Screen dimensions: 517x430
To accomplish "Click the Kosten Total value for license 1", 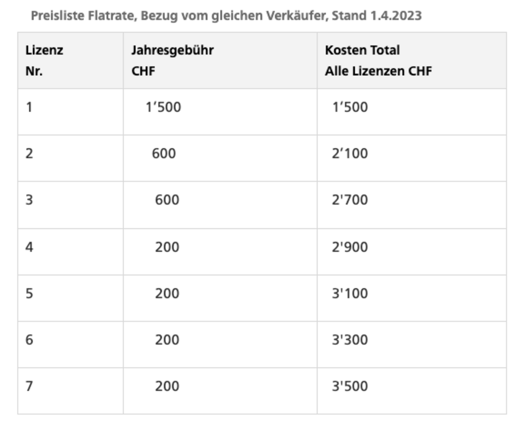I will click(x=350, y=107).
